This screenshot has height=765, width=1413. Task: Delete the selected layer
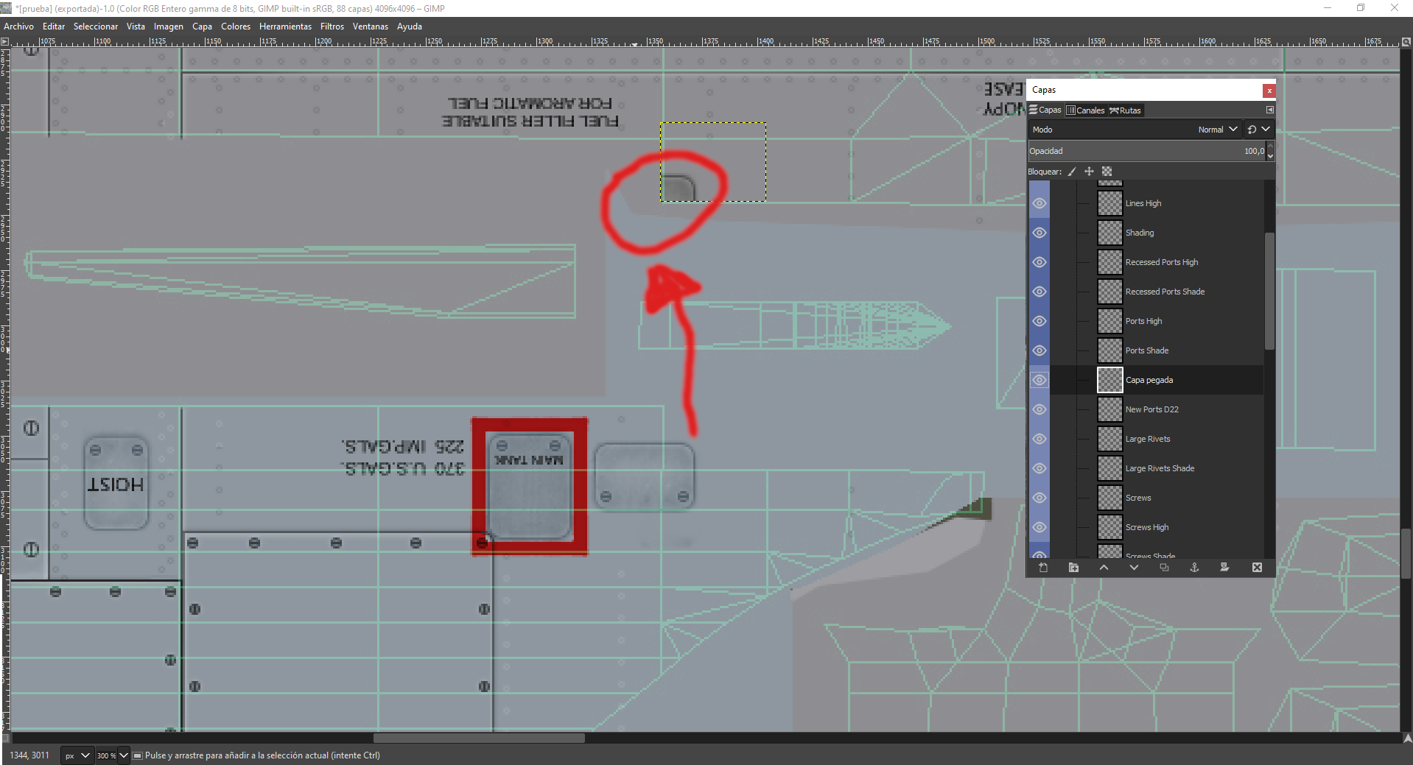(x=1257, y=568)
